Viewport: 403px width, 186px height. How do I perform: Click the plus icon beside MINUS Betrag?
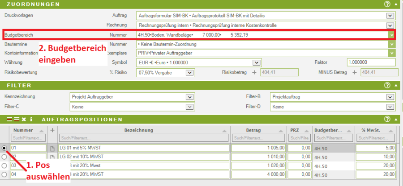(x=354, y=72)
